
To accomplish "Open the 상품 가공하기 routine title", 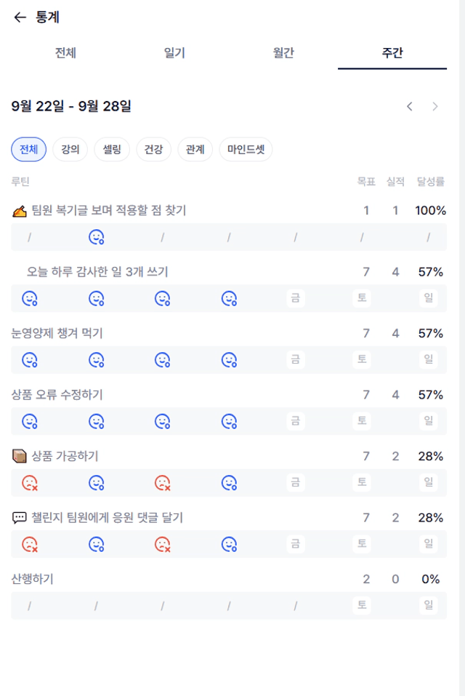I will 65,456.
